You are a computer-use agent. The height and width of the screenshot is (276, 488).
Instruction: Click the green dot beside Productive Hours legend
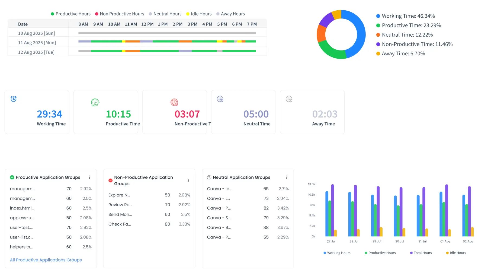click(x=52, y=14)
